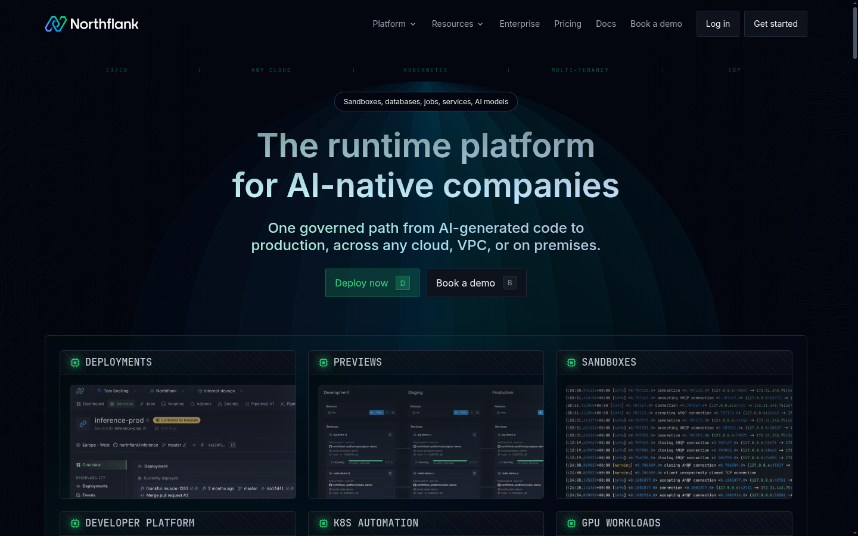Click the scrollbar down arrow

(x=854, y=532)
